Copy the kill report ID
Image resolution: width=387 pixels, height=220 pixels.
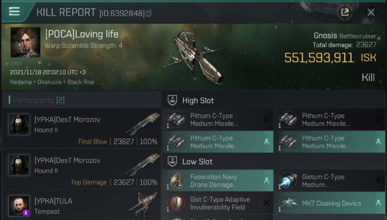click(x=148, y=13)
